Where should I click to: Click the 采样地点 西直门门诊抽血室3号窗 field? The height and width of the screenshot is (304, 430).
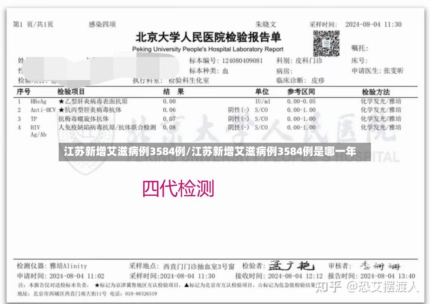pos(182,266)
